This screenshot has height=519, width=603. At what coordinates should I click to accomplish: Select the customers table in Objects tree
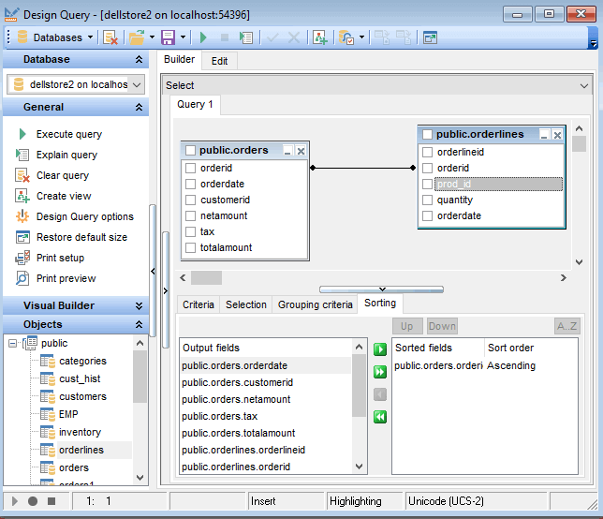(x=82, y=396)
